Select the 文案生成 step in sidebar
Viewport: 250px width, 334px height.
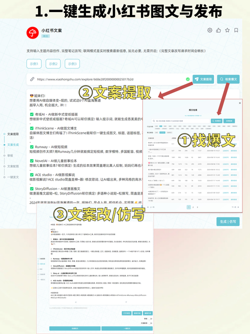tap(13, 145)
